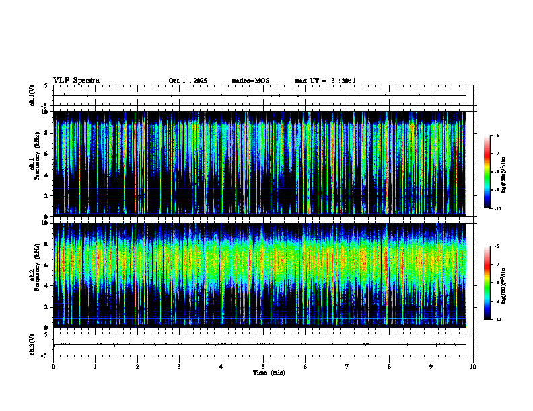
Task: Click the log(PSD) unit label beside ch.2 color scale
Action: [504, 285]
